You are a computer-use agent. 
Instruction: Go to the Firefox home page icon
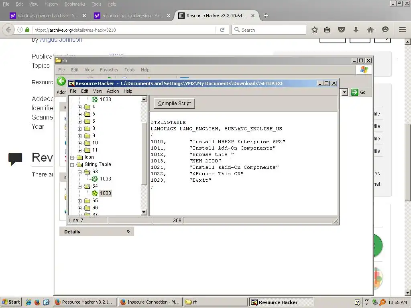370,30
